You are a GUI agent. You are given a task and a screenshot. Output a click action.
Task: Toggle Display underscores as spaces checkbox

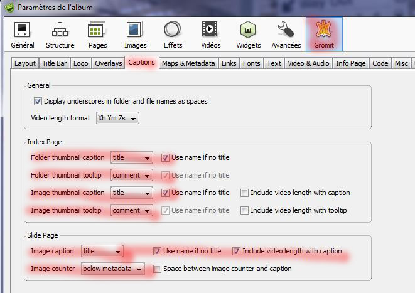[x=38, y=101]
